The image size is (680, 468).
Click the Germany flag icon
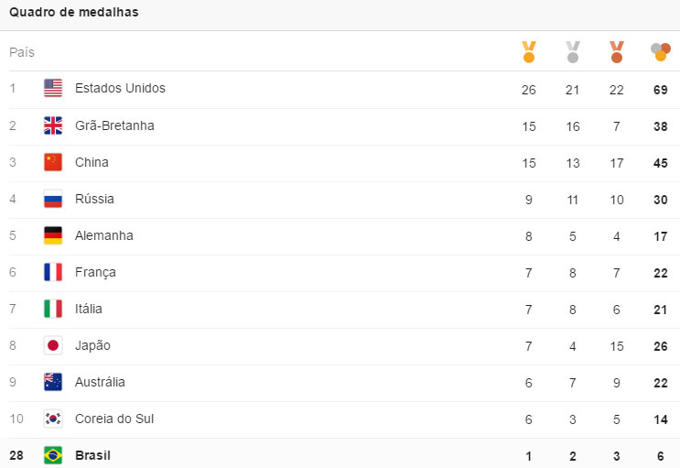tap(53, 235)
